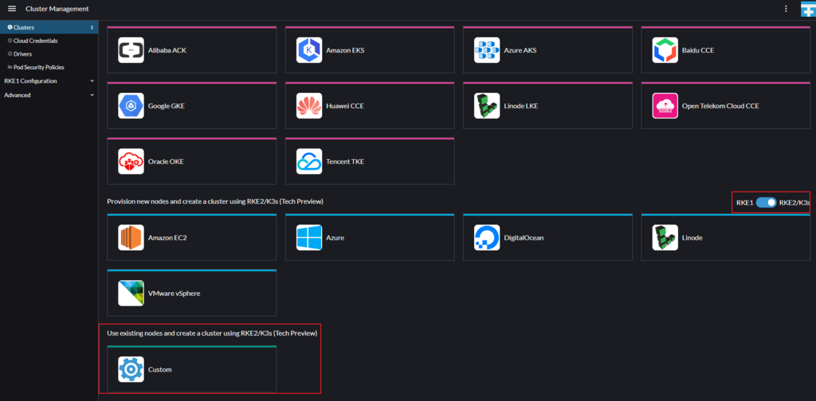Click the Custom cluster gear icon

(131, 370)
